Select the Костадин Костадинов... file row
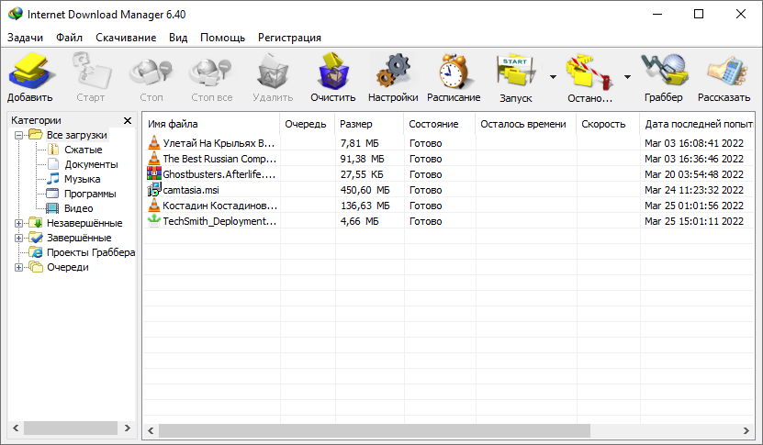The image size is (763, 445). (x=448, y=206)
